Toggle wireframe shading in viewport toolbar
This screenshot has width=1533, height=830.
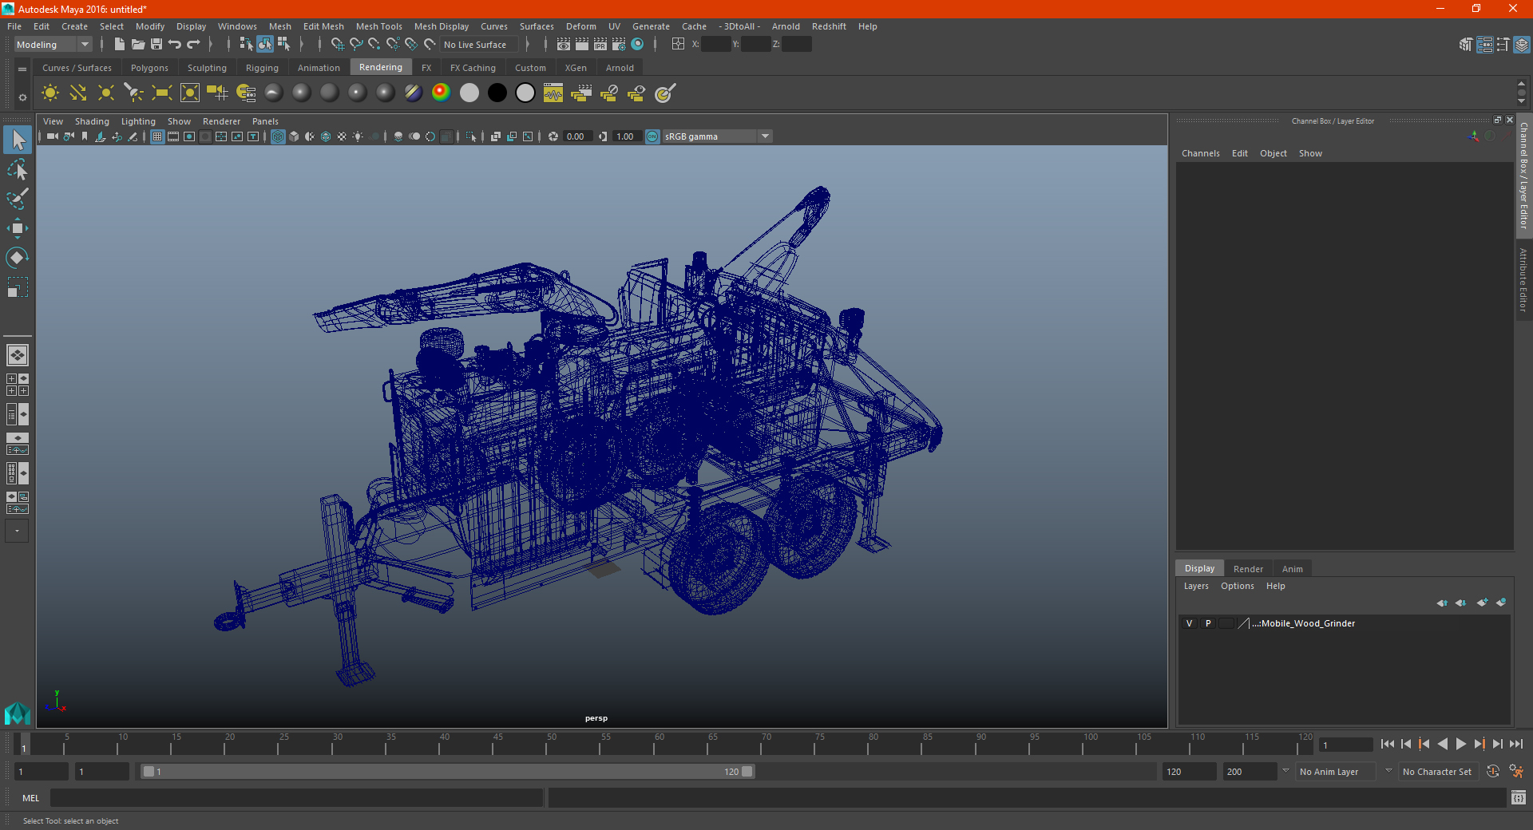(278, 136)
